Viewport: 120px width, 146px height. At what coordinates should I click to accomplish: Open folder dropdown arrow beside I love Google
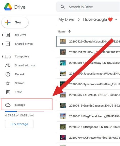pos(116,20)
